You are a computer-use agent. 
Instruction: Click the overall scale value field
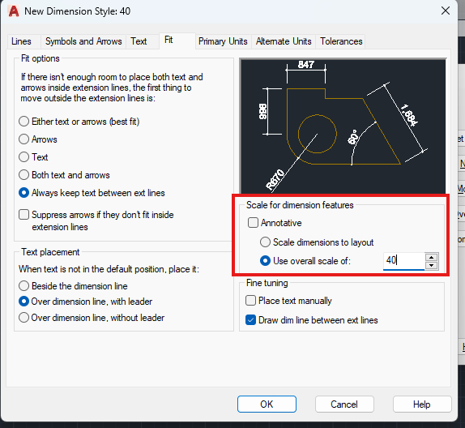[403, 261]
